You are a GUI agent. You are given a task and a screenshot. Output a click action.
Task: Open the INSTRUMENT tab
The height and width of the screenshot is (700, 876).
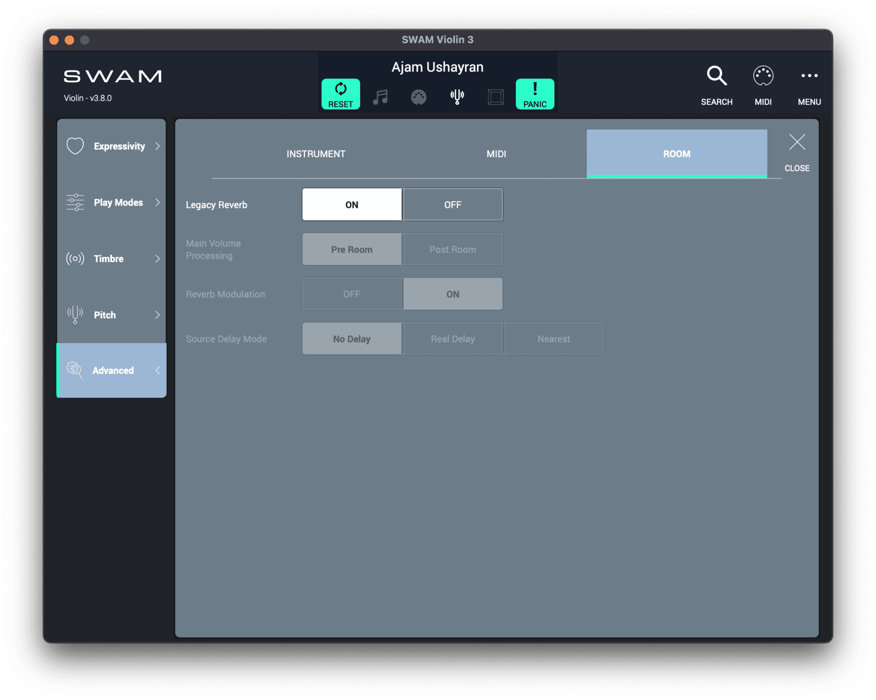316,154
